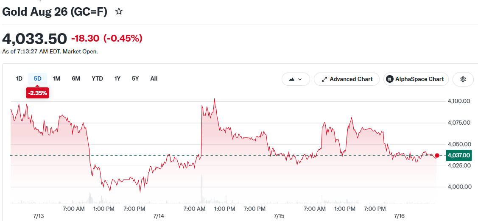
Task: Click the -18.30 price change value
Action: coord(85,39)
